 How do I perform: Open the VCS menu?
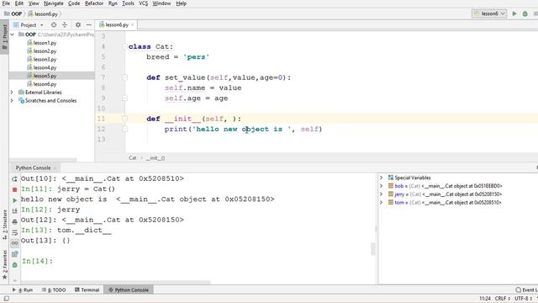point(144,3)
